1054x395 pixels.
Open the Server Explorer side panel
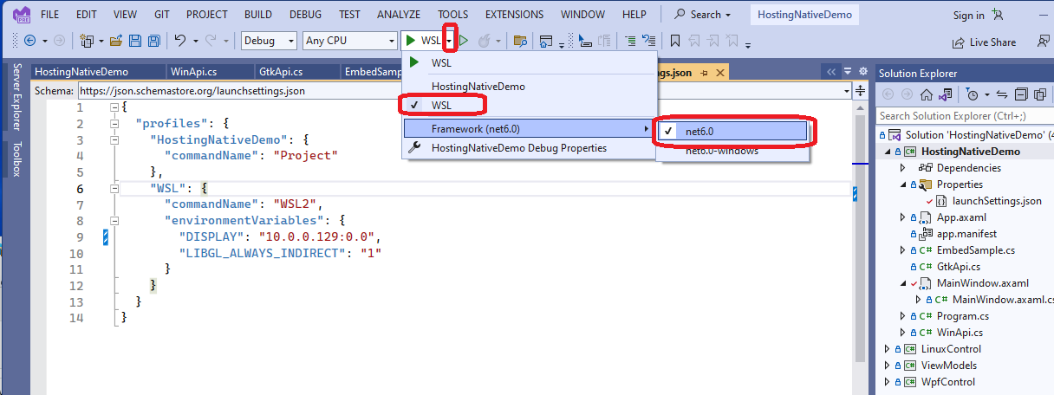tap(16, 97)
